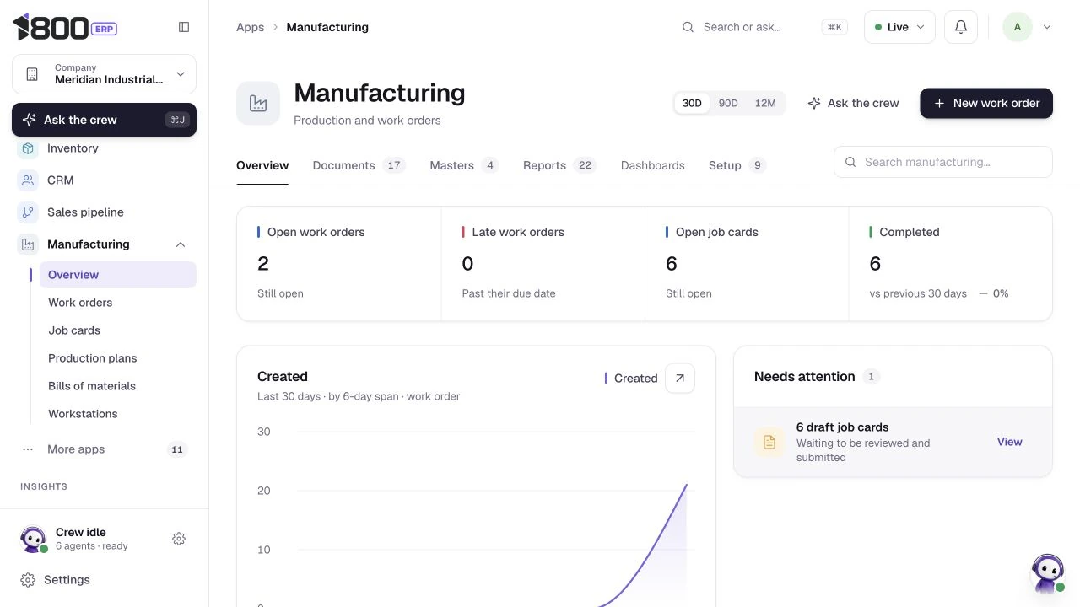Viewport: 1080px width, 607px height.
Task: Click the global Search or ask field
Action: point(764,27)
